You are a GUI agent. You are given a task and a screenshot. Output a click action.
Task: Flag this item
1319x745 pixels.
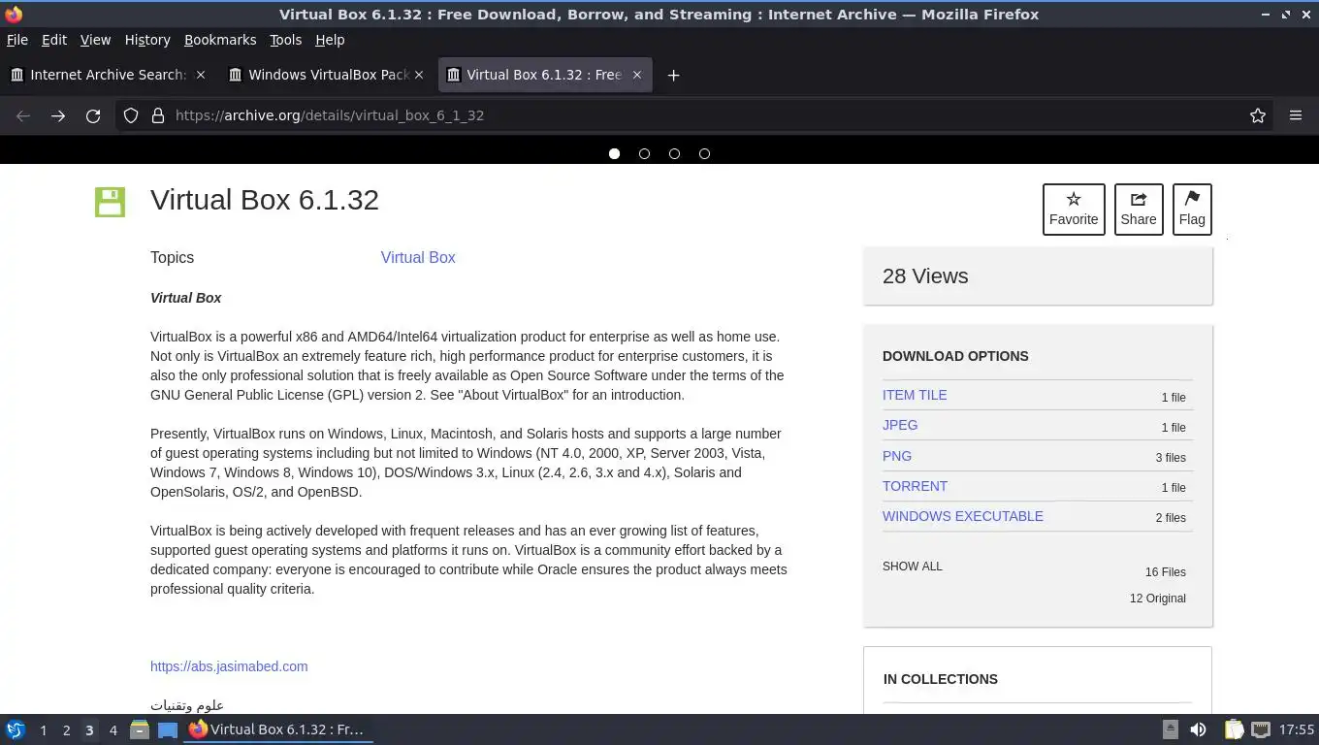tap(1192, 209)
